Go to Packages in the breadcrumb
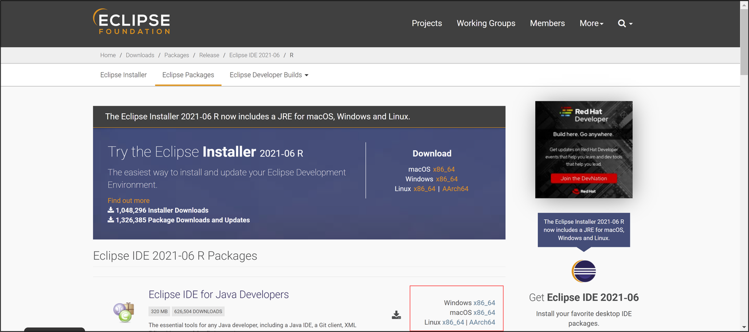749x332 pixels. pos(177,55)
